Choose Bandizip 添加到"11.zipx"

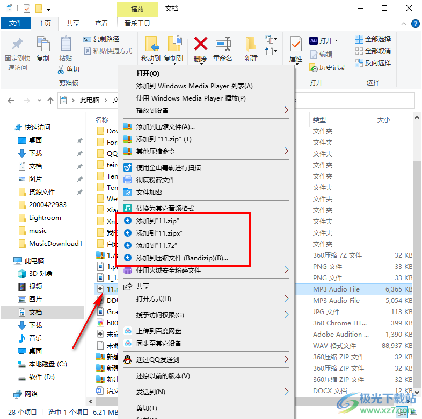206,233
